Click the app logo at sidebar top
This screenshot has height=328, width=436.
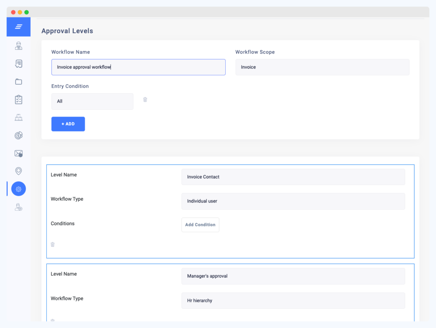18,27
